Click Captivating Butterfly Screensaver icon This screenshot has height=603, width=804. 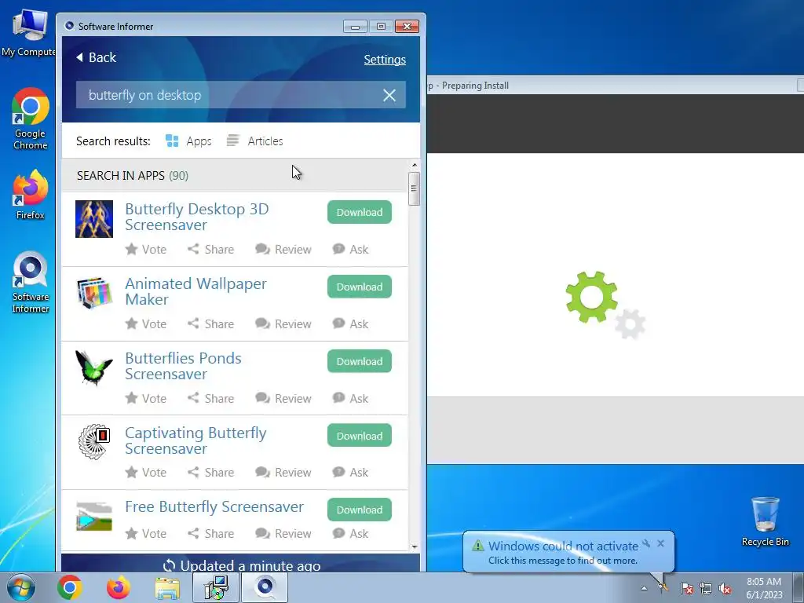pyautogui.click(x=94, y=441)
